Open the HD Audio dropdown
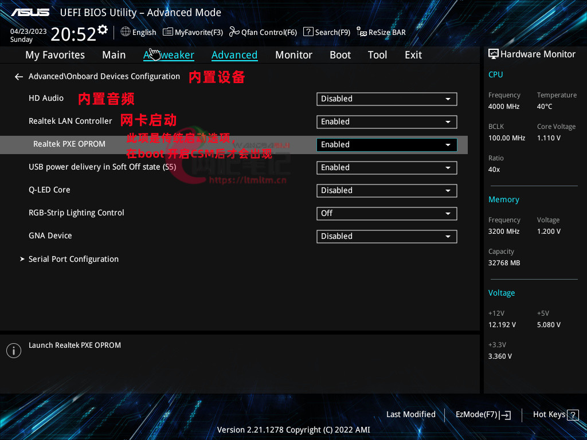The image size is (587, 440). 387,99
